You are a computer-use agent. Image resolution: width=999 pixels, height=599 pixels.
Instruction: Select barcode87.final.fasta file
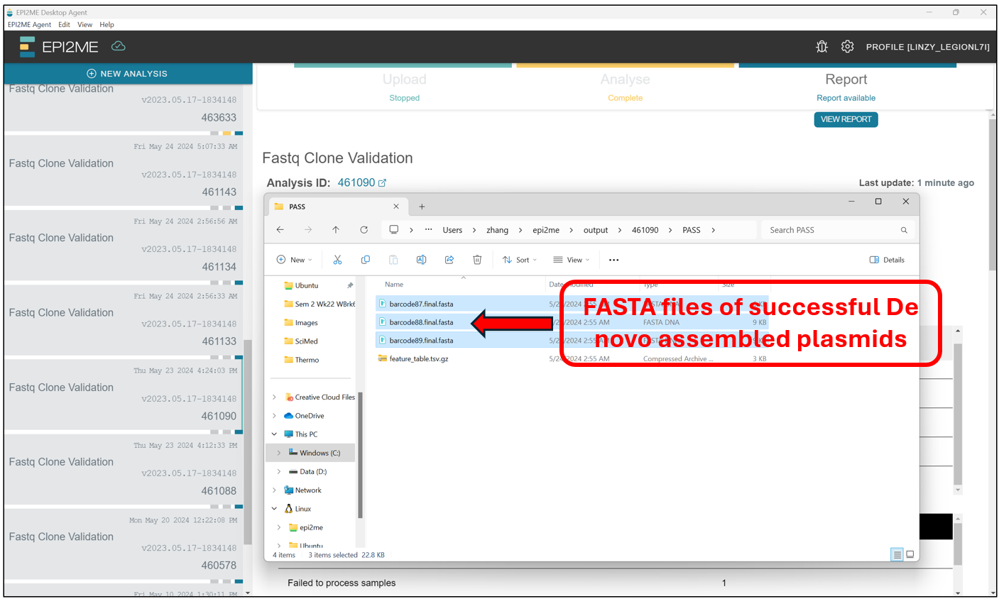click(421, 304)
